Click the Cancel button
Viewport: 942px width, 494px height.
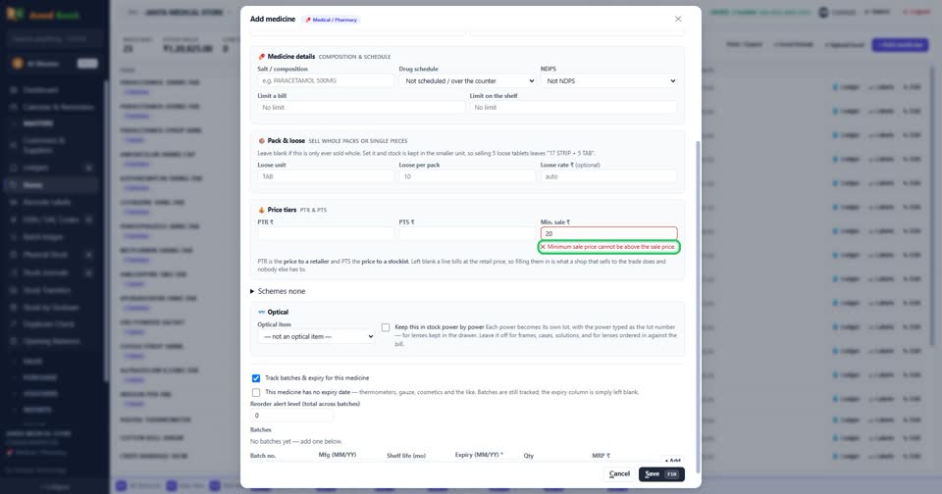(619, 473)
